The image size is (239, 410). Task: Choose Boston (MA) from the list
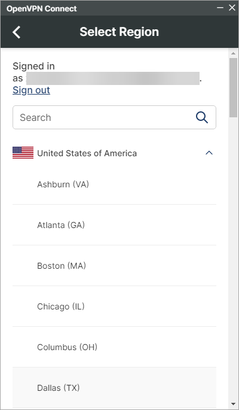click(114, 266)
